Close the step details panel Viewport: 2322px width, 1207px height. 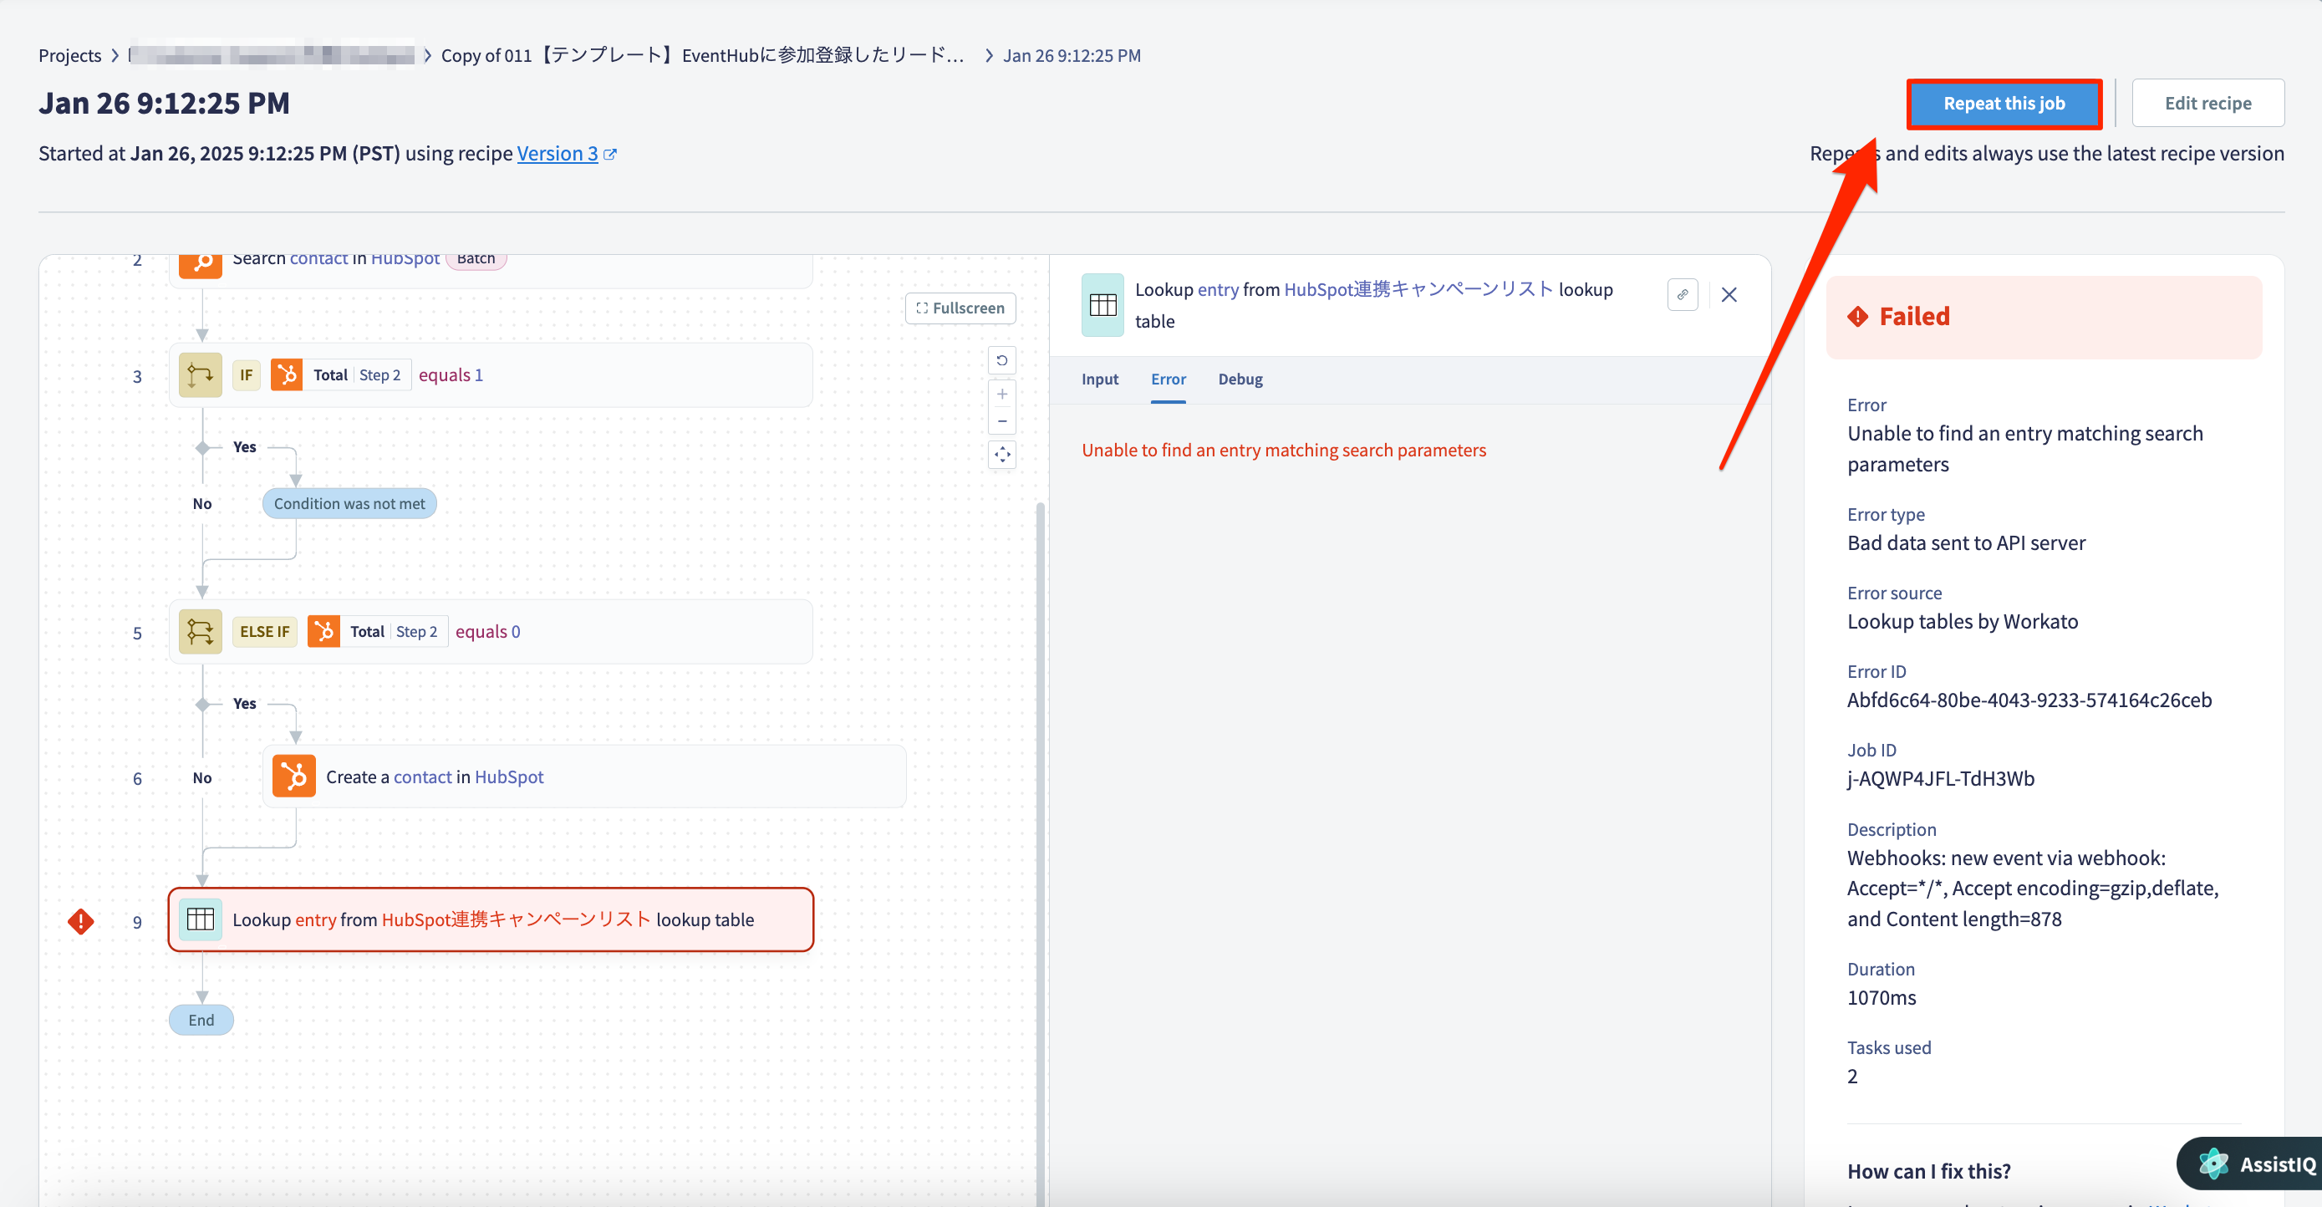click(x=1728, y=295)
